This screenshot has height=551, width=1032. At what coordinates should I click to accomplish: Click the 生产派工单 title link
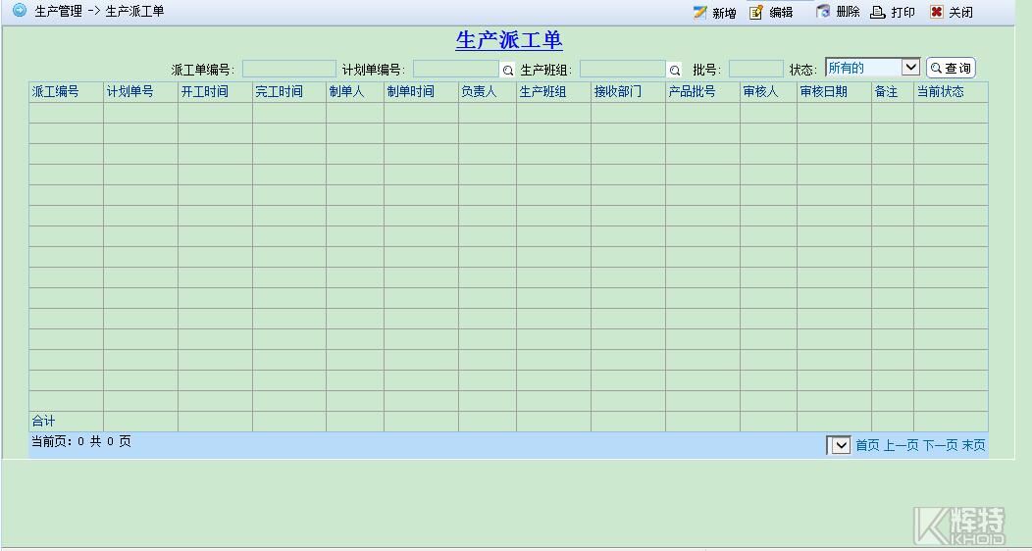point(509,41)
